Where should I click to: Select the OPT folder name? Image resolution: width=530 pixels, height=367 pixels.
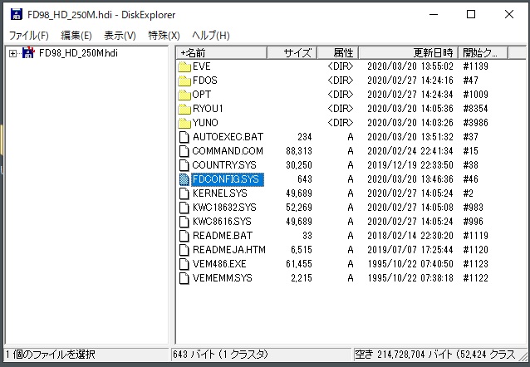click(x=202, y=95)
